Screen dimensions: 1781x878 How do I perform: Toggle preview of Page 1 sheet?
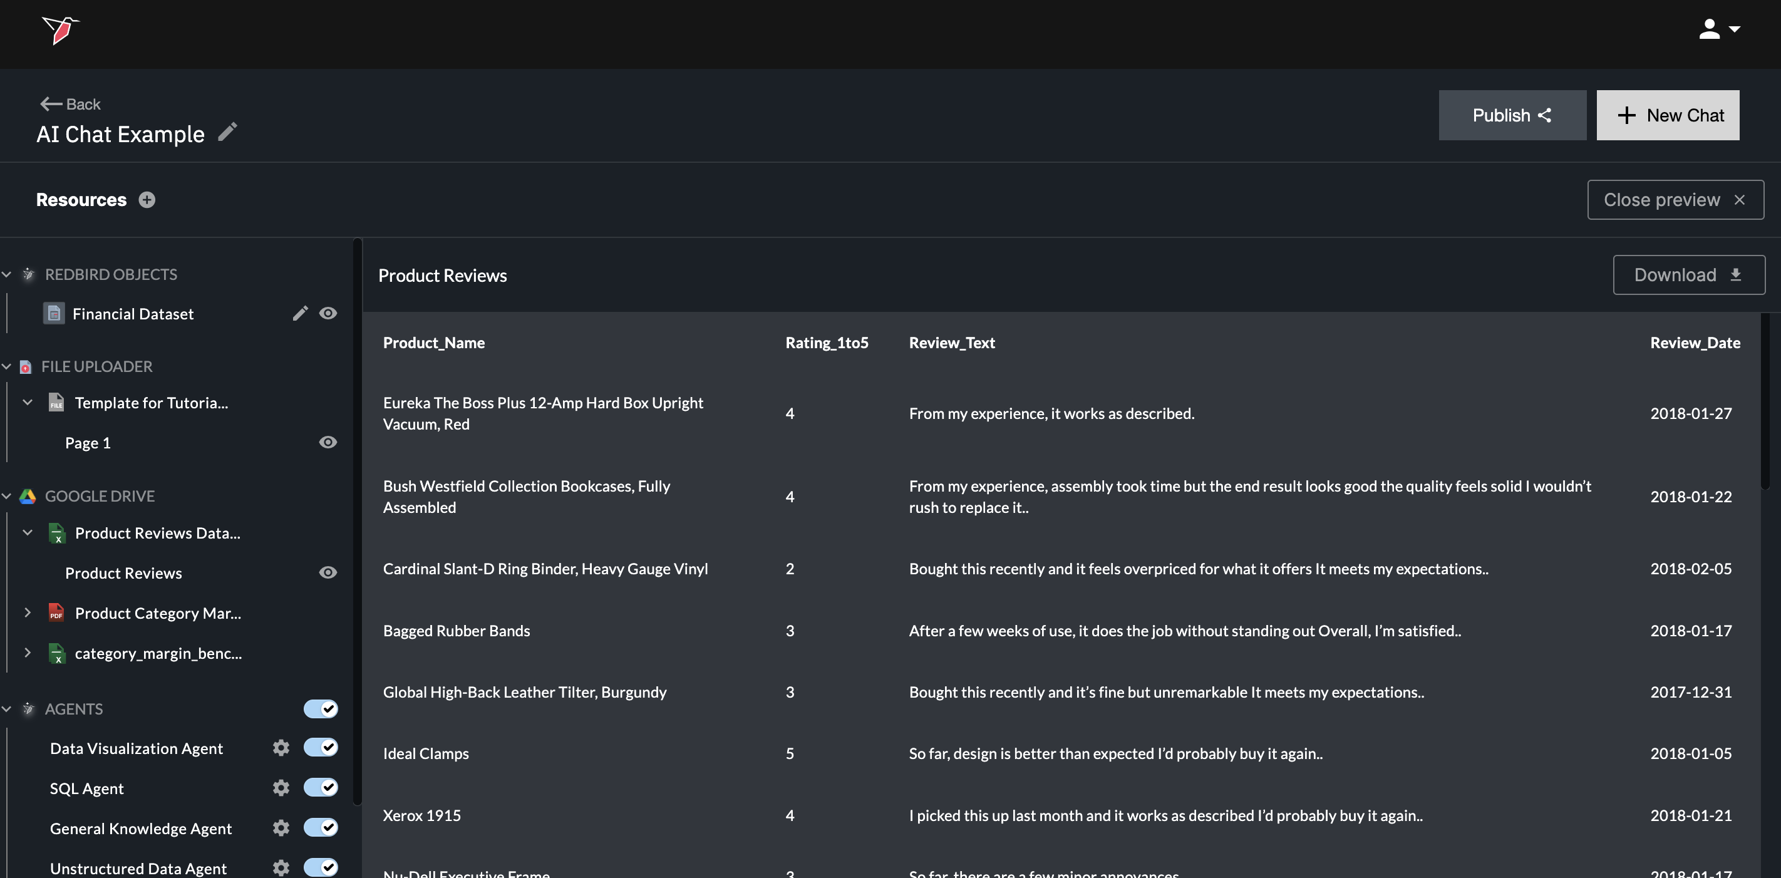(328, 443)
